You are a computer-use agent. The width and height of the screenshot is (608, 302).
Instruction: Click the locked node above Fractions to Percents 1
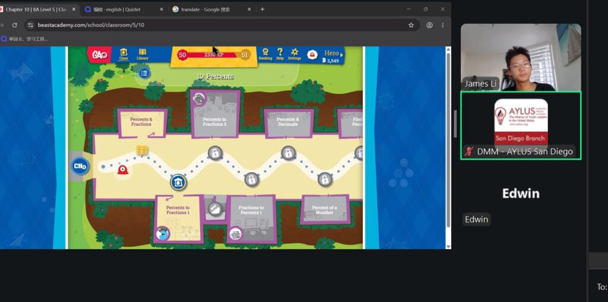(252, 179)
